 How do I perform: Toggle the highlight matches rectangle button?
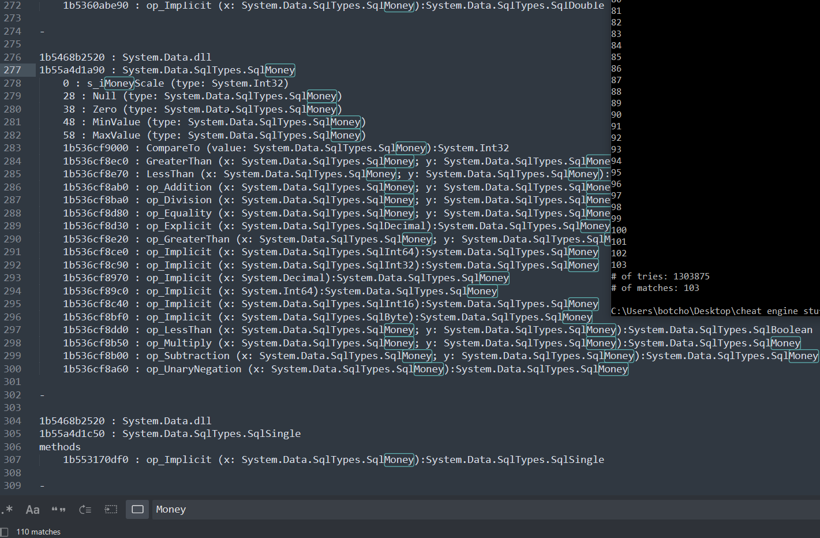click(137, 509)
